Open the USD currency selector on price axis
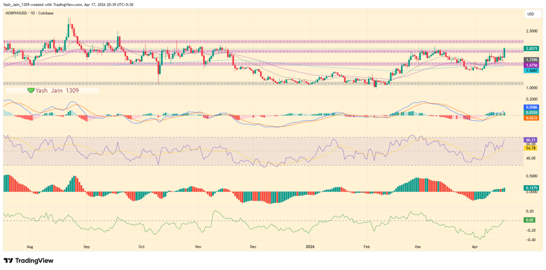Image resolution: width=546 pixels, height=270 pixels. [x=531, y=14]
